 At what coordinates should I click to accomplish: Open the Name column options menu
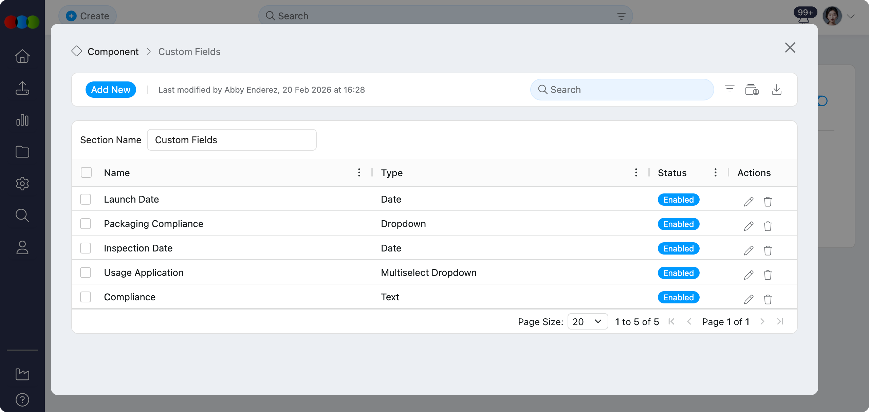click(359, 172)
